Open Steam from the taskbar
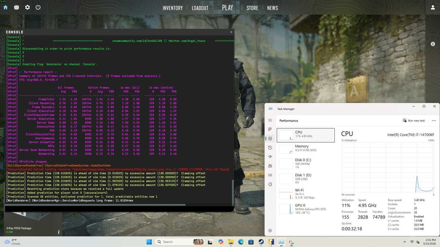 [x=261, y=242]
